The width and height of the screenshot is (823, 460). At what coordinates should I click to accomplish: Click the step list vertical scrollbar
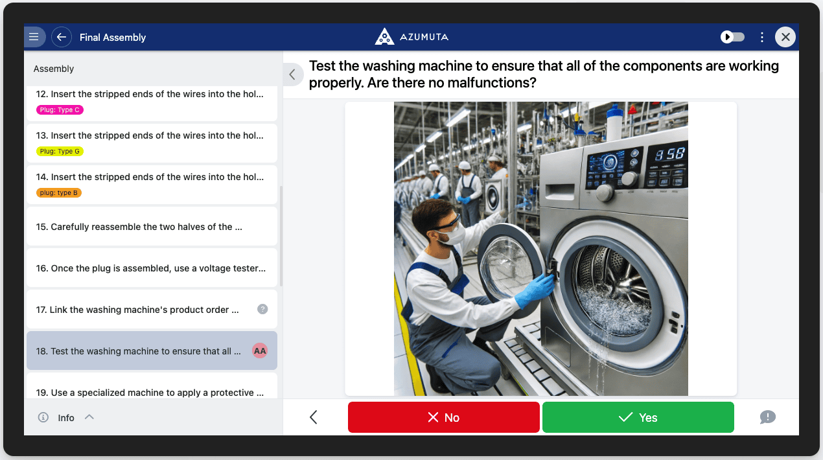click(x=281, y=236)
